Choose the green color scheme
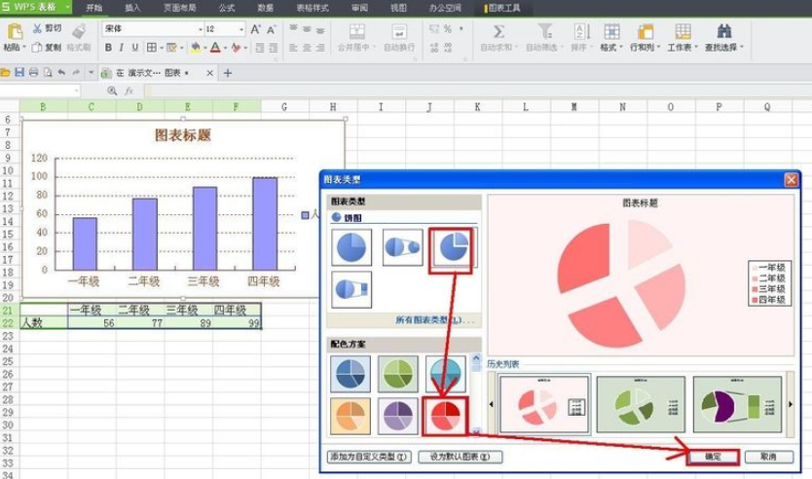This screenshot has height=479, width=812. [x=397, y=373]
